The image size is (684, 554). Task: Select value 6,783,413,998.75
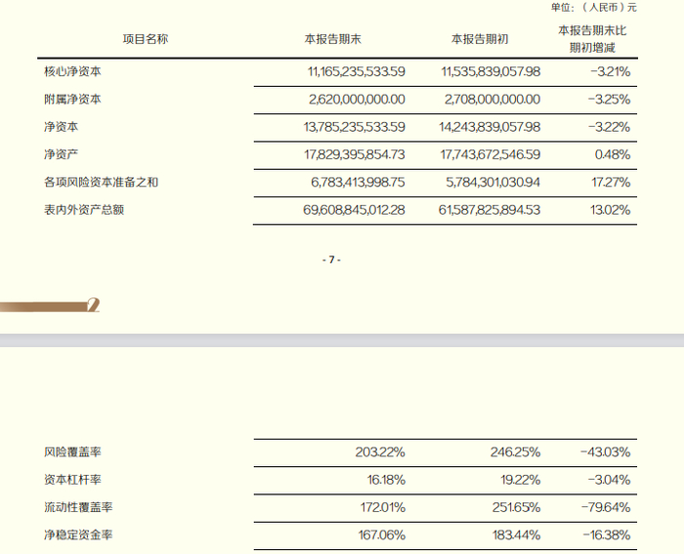358,182
